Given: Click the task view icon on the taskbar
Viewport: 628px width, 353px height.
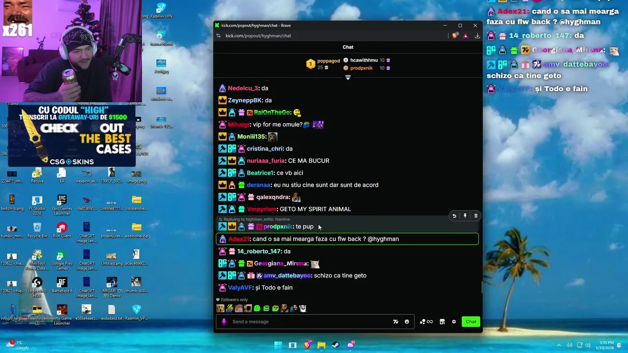Looking at the screenshot, I should [292, 345].
